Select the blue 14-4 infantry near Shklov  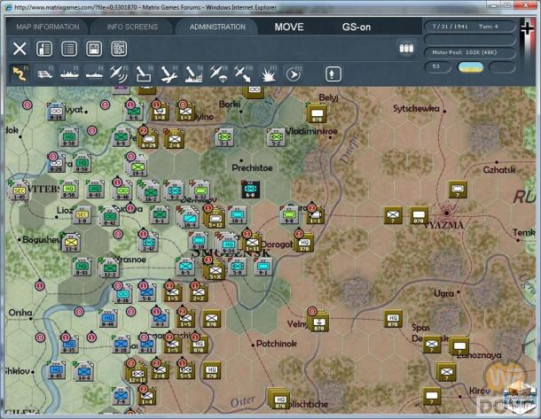click(84, 372)
